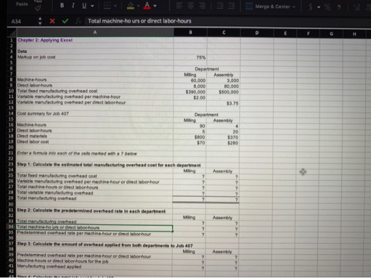Click the Borders icon
Screen dimensions: 371x278
107,5
